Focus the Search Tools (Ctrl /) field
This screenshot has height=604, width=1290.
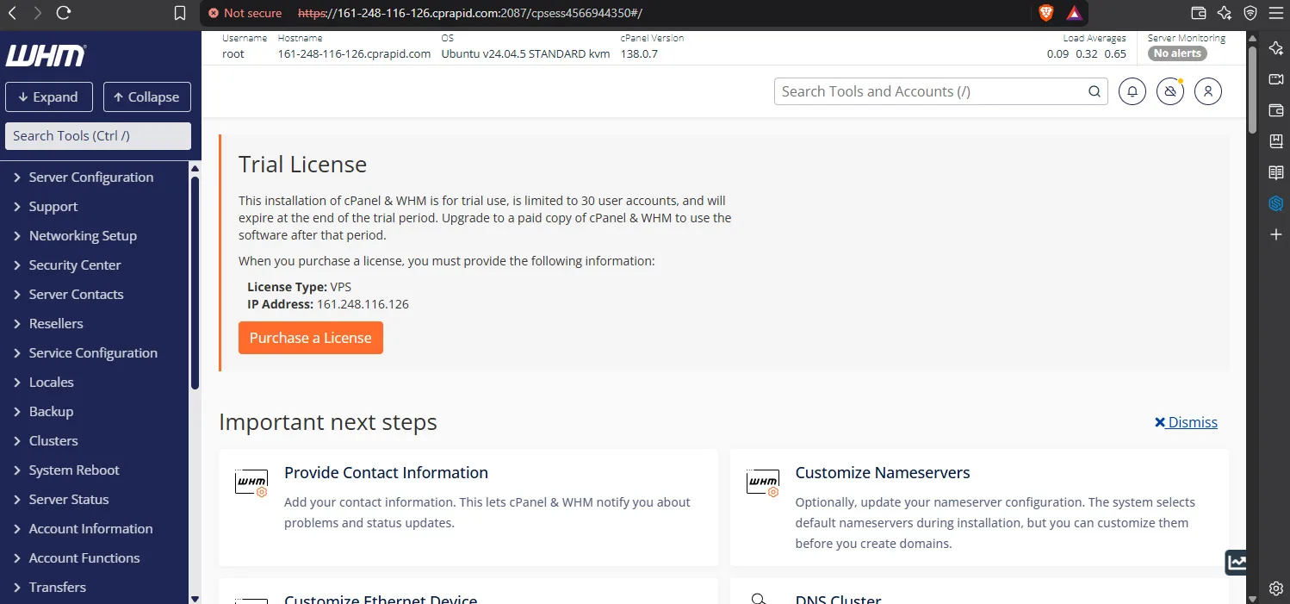click(x=98, y=136)
